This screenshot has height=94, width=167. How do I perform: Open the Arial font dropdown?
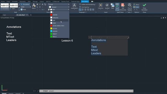tap(59, 4)
